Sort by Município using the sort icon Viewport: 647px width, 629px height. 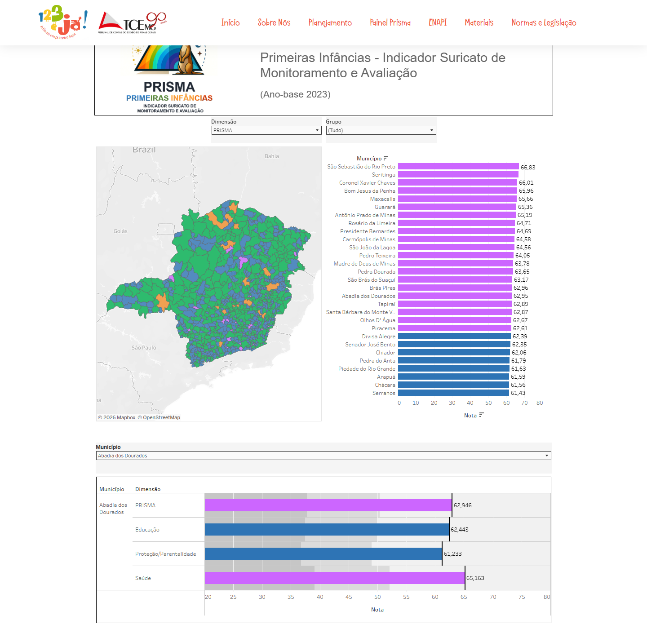386,158
